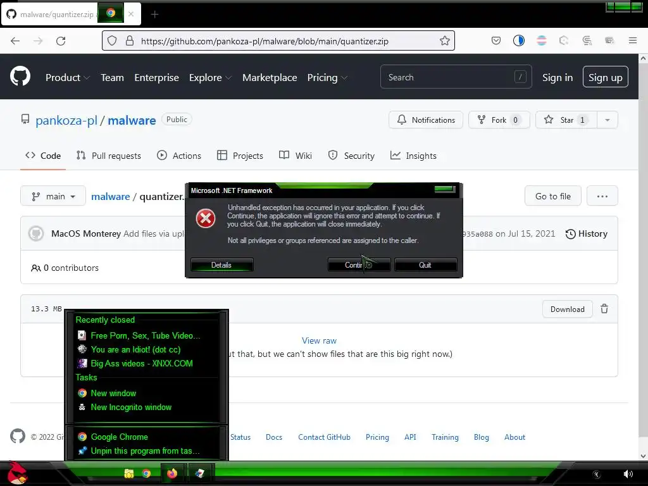Expand the Pricing header menu
The image size is (648, 486).
click(327, 77)
